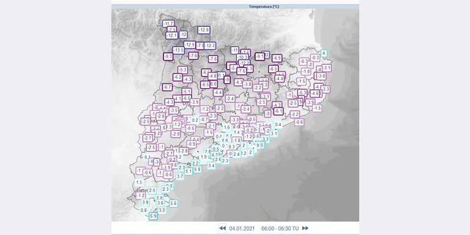Select the 3.6 station label

[x=160, y=203]
